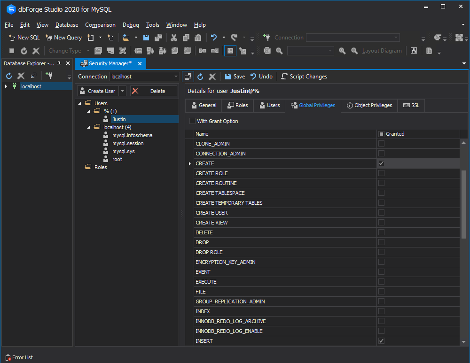Click Database Explorer new connection plug icon
Screen dimensions: 470x363
49,76
